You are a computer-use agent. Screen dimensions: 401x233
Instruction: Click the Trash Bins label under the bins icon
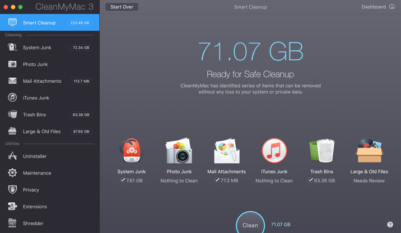(321, 172)
